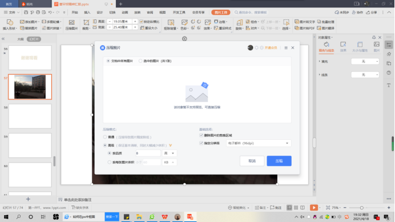Screen dimensions: 395x222
Task: Open the 填充 dropdown in properties panel
Action: click(365, 62)
